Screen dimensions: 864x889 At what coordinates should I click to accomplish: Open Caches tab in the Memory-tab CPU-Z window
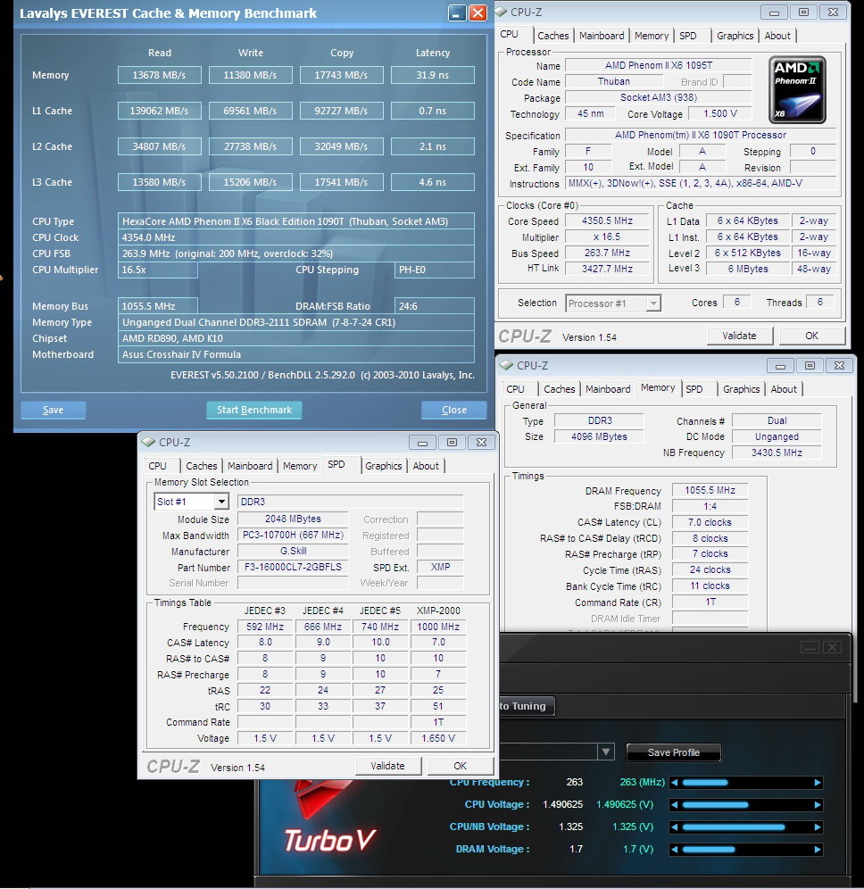point(559,389)
